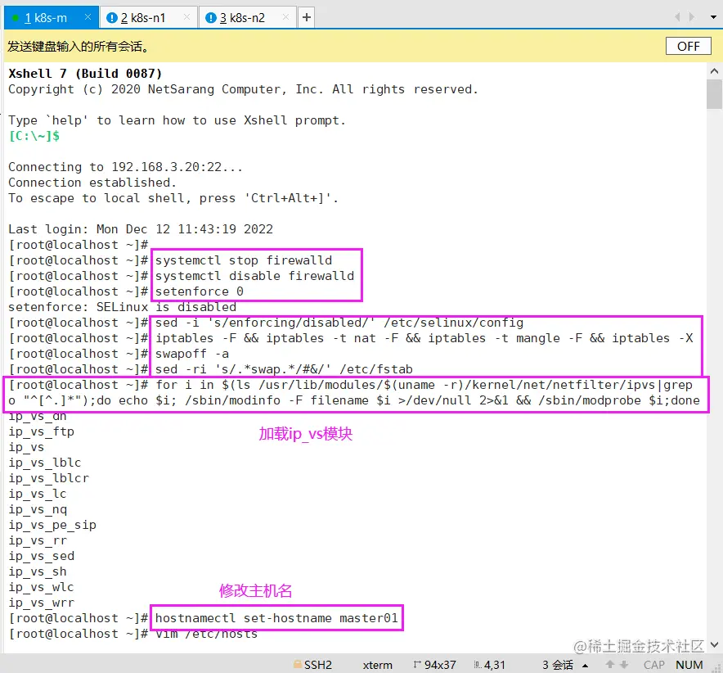Click the terminal scrollbar up arrow
723x673 pixels.
coord(714,71)
